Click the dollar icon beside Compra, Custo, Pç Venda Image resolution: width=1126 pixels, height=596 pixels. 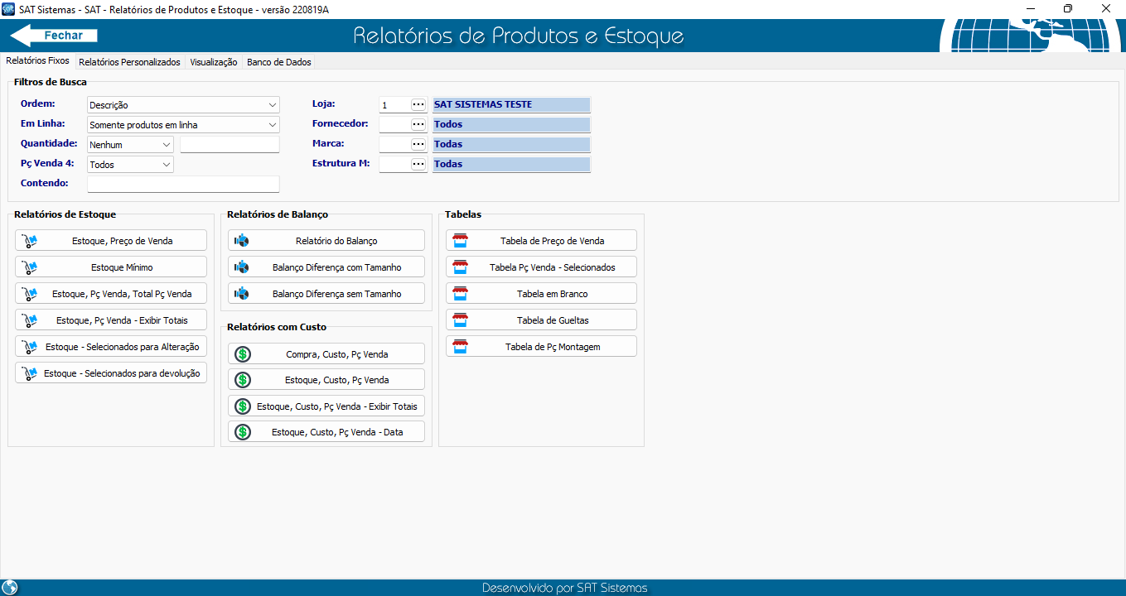(243, 354)
